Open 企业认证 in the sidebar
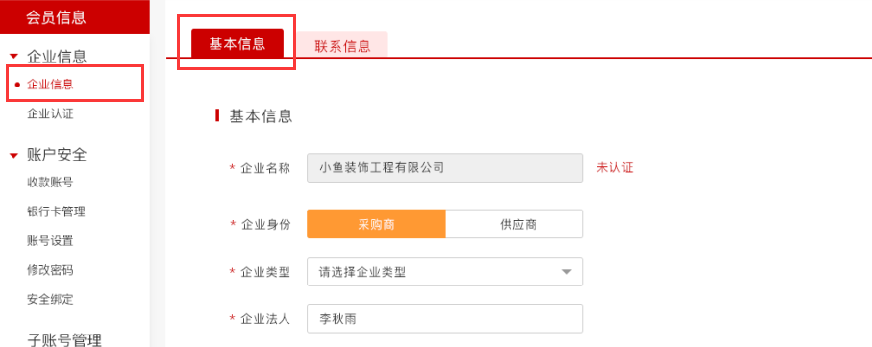Screen dimensions: 872x347 [x=51, y=114]
